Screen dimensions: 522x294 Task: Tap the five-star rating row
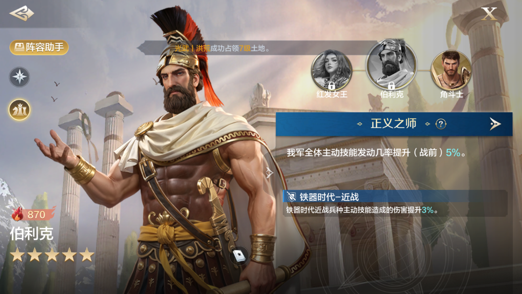[x=52, y=255]
